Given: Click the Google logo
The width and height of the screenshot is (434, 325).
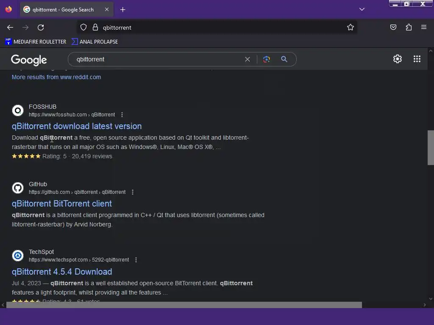Looking at the screenshot, I should (29, 60).
